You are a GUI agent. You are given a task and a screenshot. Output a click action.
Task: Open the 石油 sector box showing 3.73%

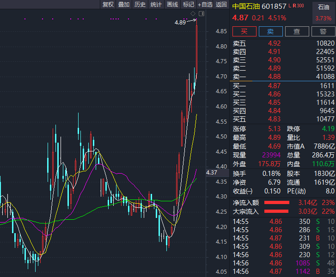click(324, 12)
